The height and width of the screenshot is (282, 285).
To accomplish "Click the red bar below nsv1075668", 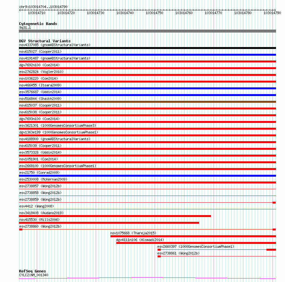I will coord(193,236).
